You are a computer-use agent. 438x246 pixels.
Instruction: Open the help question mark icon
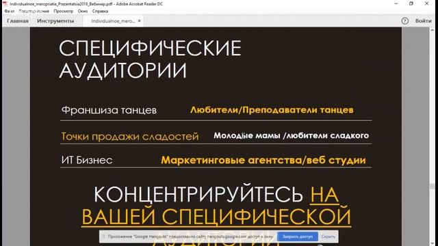404,21
